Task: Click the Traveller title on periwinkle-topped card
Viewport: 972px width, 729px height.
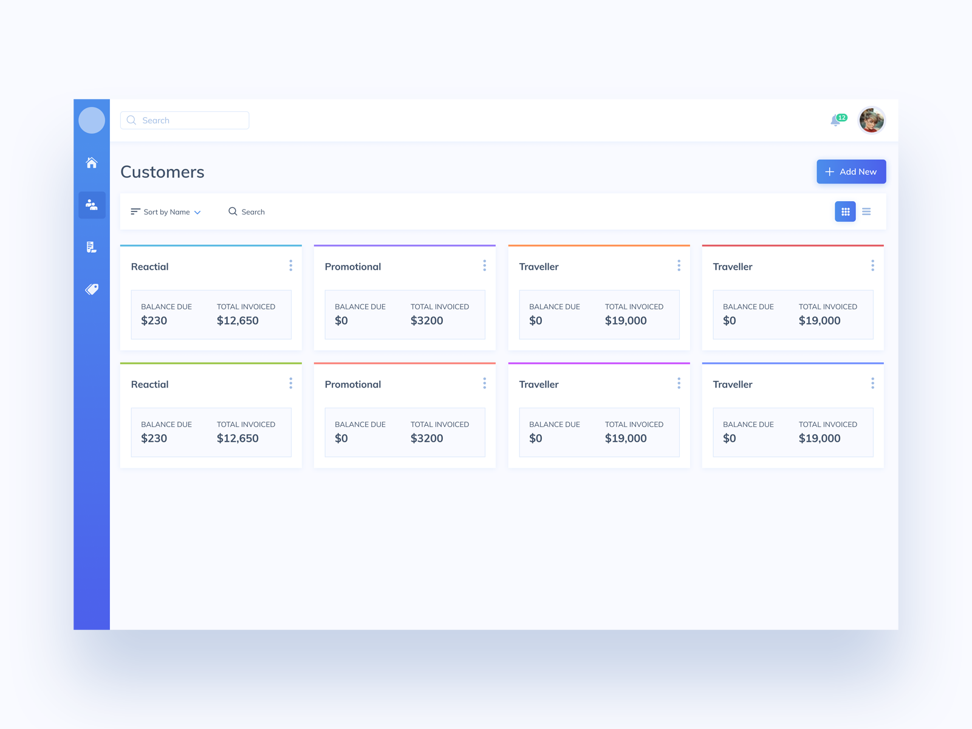Action: (733, 385)
